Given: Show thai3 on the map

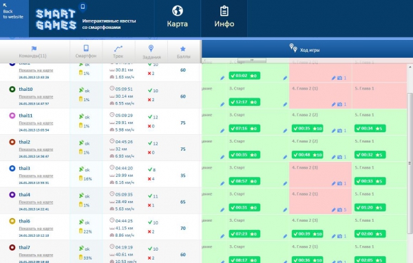Looking at the screenshot, I should [36, 176].
